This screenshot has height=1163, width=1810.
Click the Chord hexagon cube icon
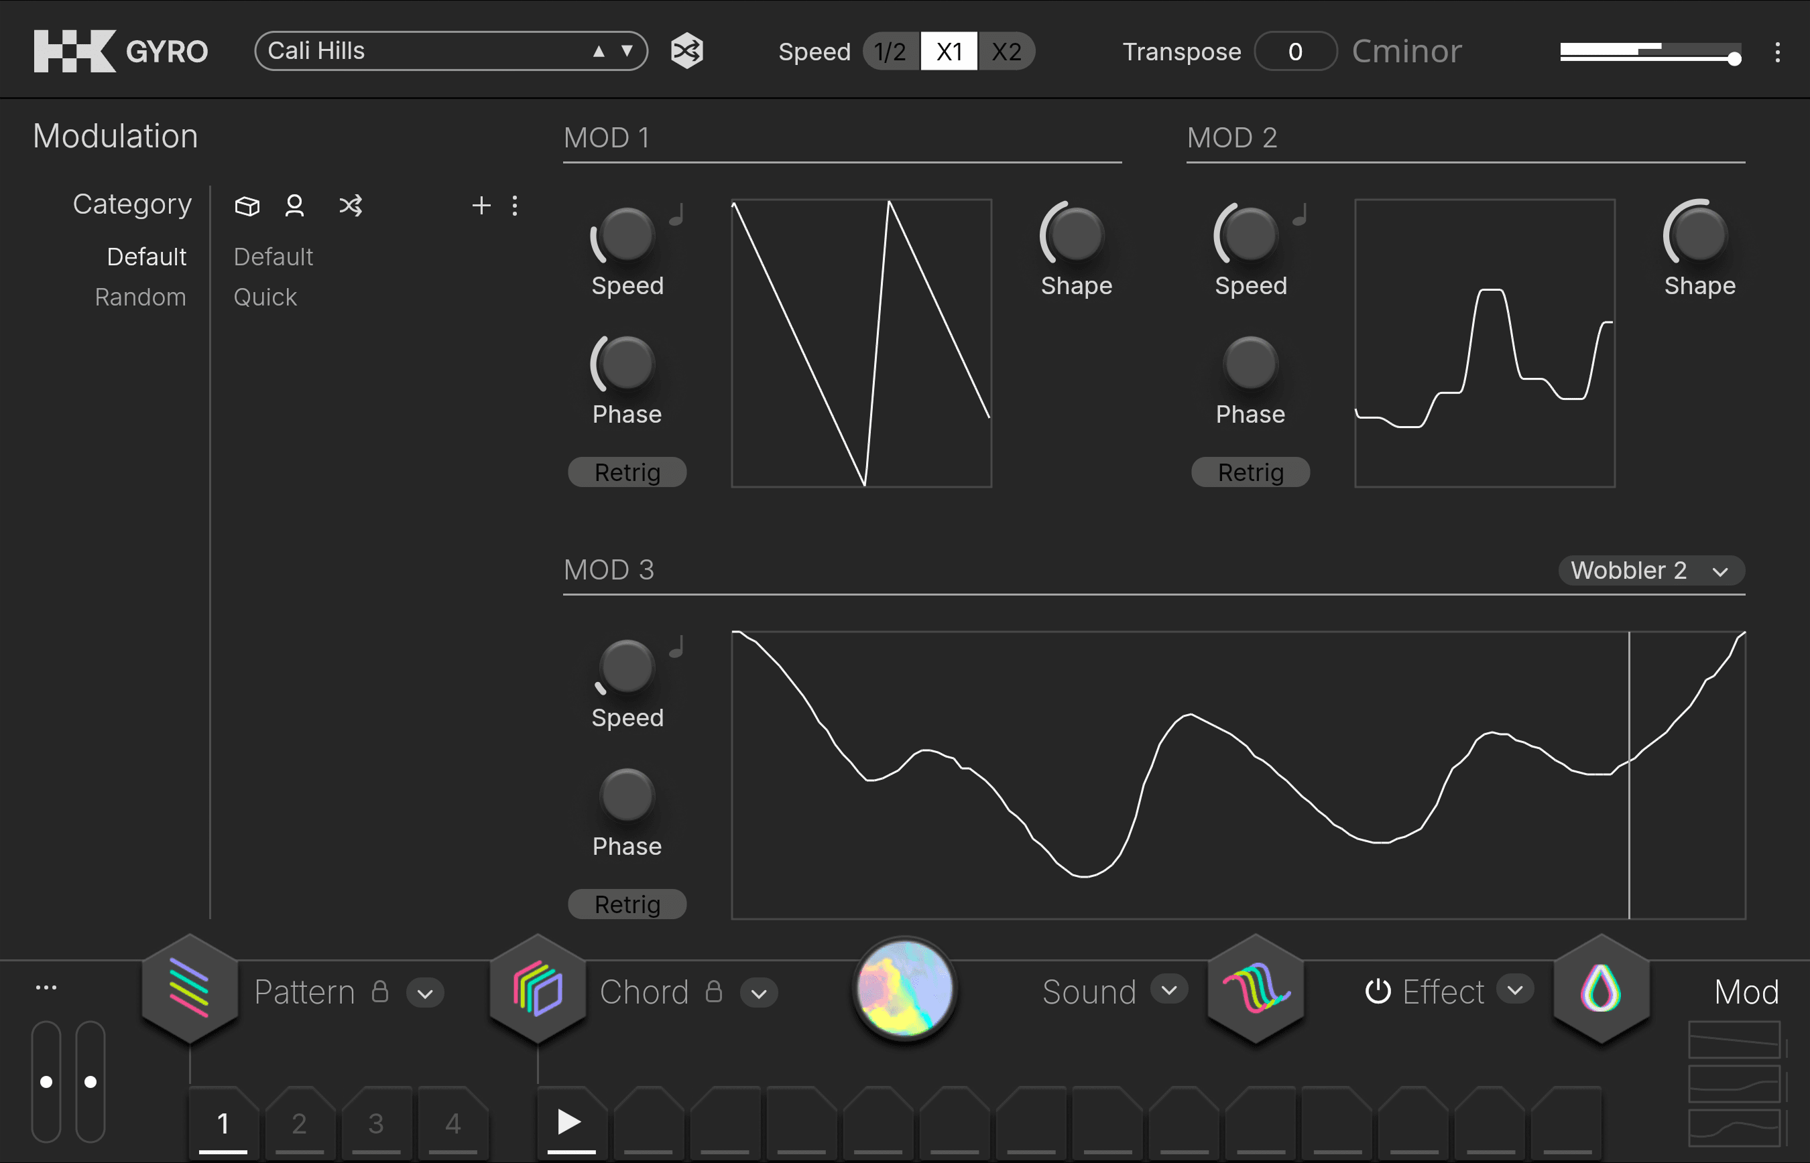(538, 989)
